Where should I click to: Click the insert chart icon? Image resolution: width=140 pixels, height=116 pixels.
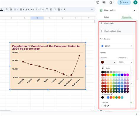tap(51, 9)
